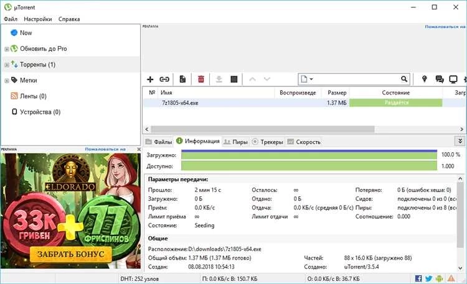Click the green Раздаётся status bar

pos(396,103)
